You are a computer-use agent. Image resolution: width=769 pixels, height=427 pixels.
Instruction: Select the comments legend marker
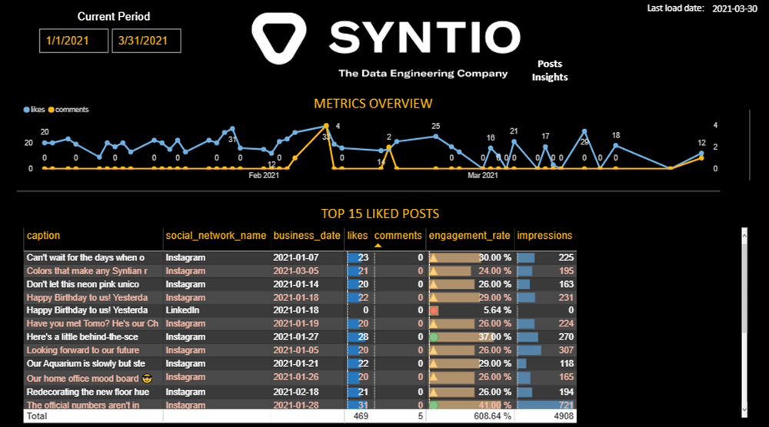[51, 110]
